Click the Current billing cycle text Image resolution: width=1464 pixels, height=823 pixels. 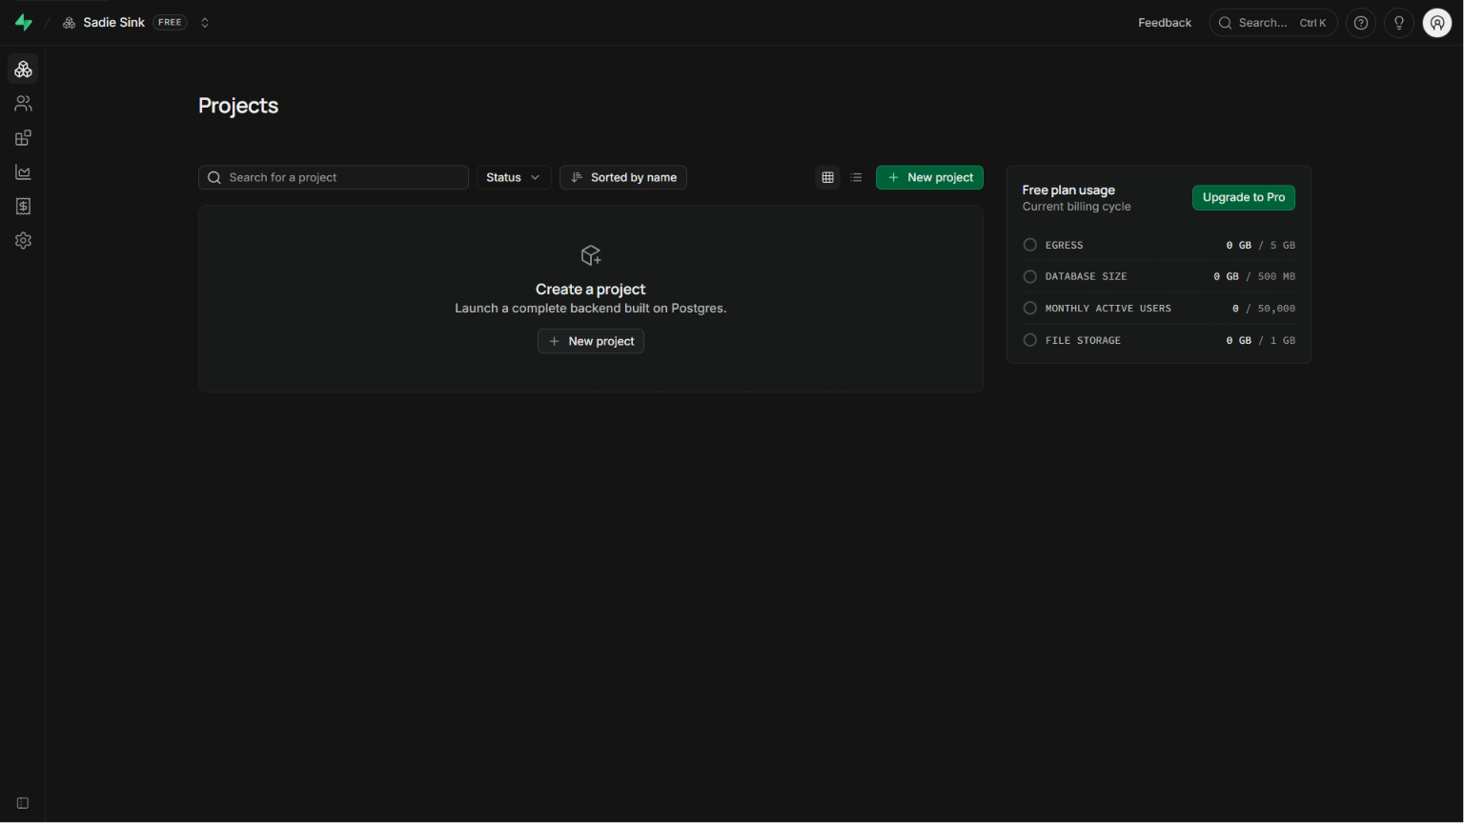point(1077,207)
